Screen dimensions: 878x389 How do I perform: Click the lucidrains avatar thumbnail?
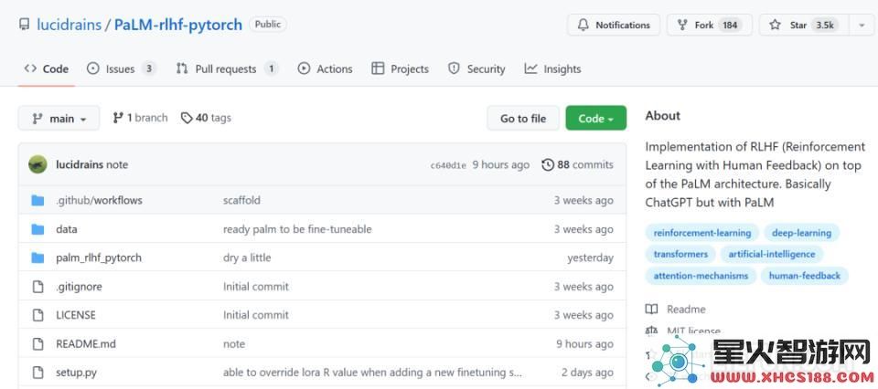pos(37,164)
